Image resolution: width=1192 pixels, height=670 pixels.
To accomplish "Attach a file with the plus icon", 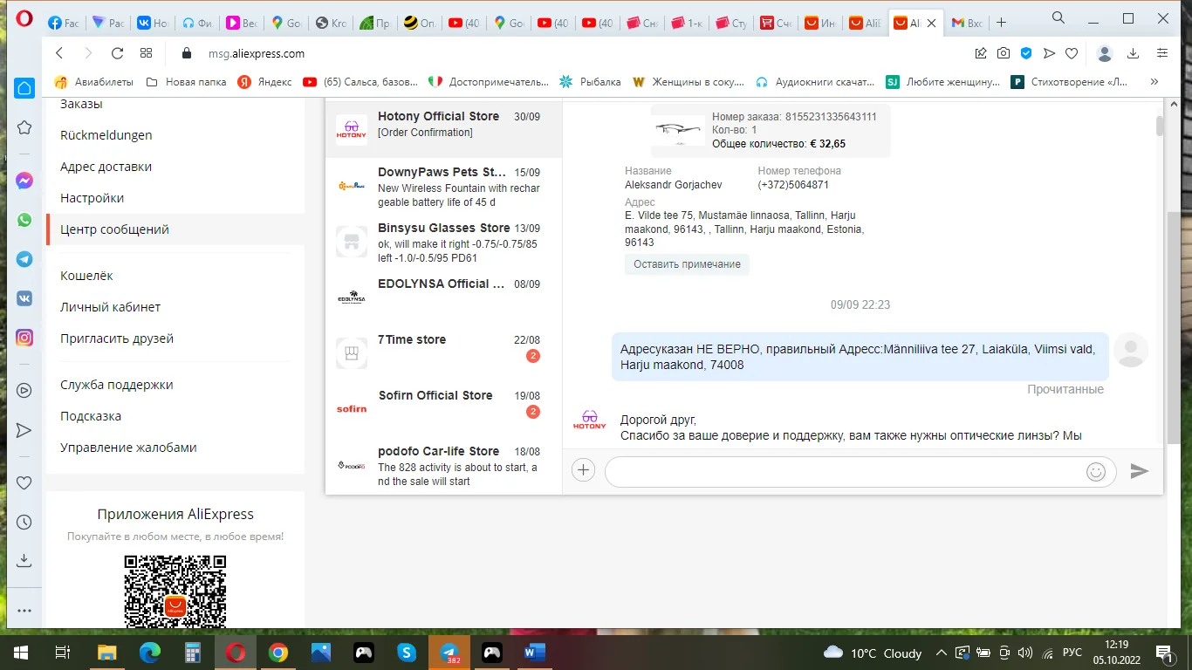I will (x=583, y=470).
